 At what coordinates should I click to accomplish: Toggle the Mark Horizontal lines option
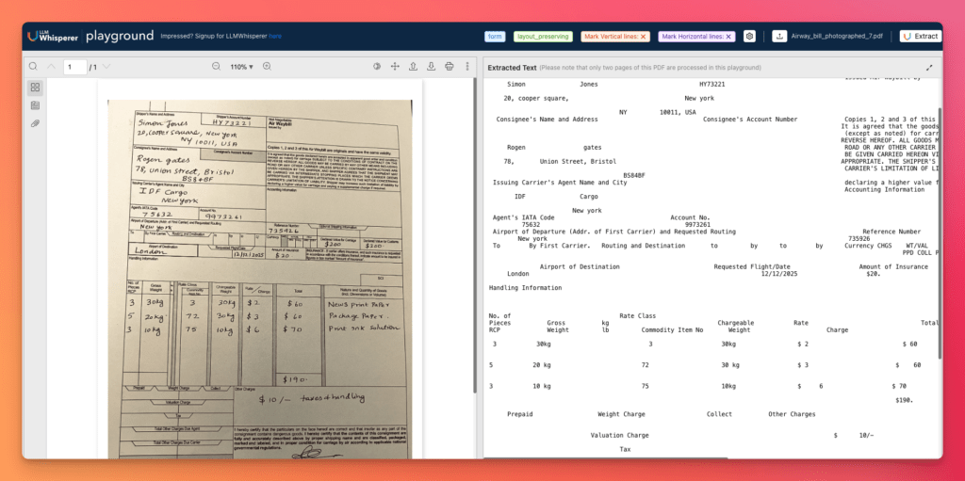pyautogui.click(x=695, y=36)
